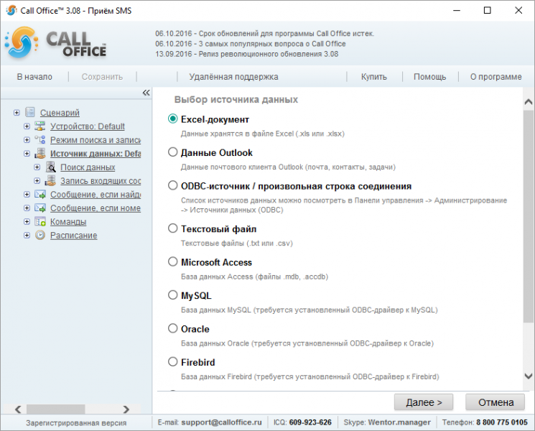
Task: Select the Firebird option
Action: (172, 361)
